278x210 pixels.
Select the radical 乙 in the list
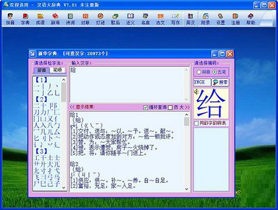click(50, 92)
